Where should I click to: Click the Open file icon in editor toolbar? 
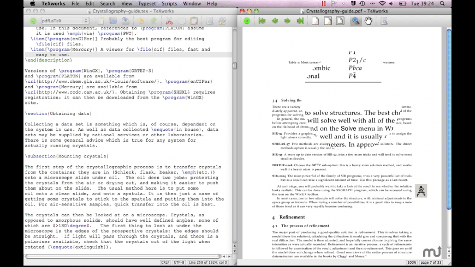click(114, 21)
